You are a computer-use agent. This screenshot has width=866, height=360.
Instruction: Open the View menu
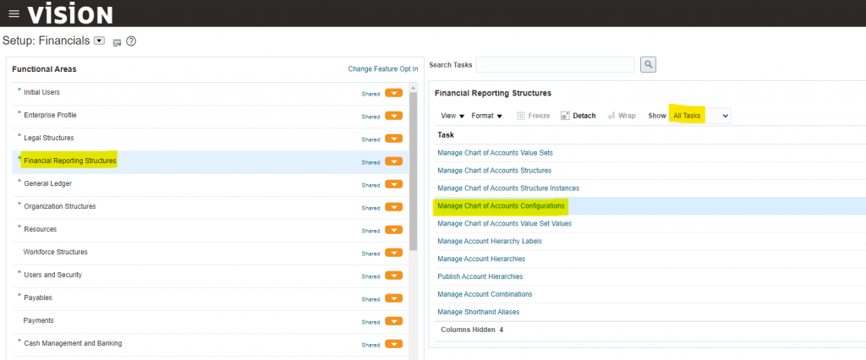(453, 116)
